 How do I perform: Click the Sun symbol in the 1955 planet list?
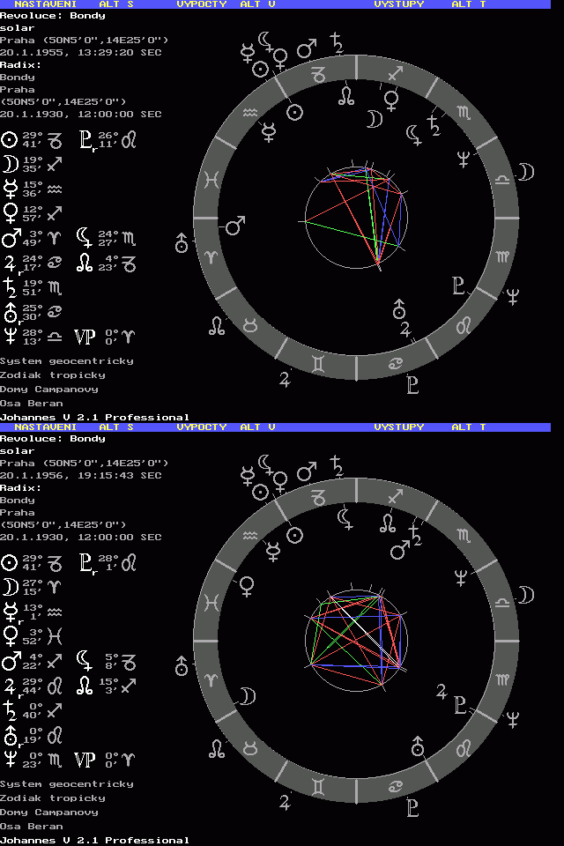pyautogui.click(x=10, y=139)
